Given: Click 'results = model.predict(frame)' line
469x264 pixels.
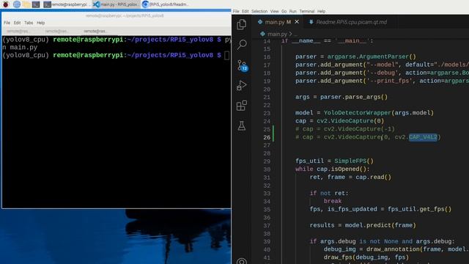Looking at the screenshot, I should click(363, 225).
